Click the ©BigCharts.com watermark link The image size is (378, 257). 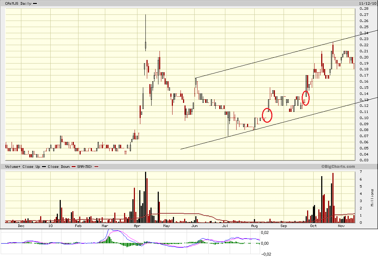[x=338, y=166]
